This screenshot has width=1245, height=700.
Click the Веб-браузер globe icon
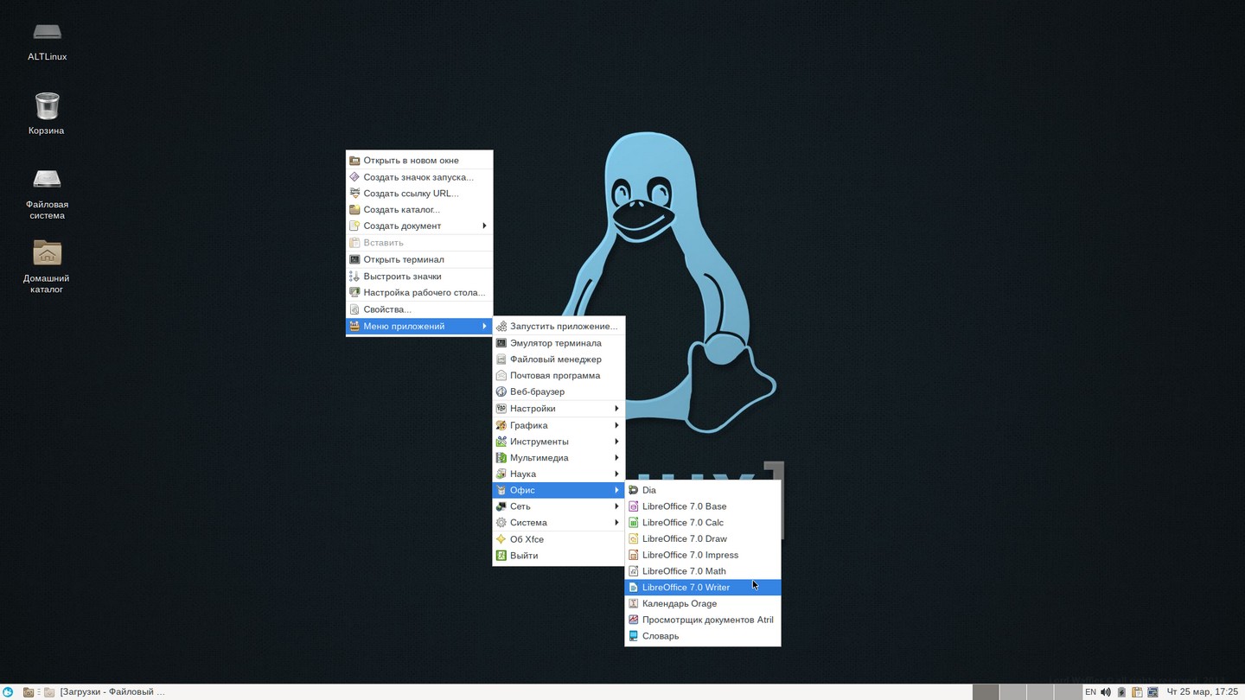501,391
